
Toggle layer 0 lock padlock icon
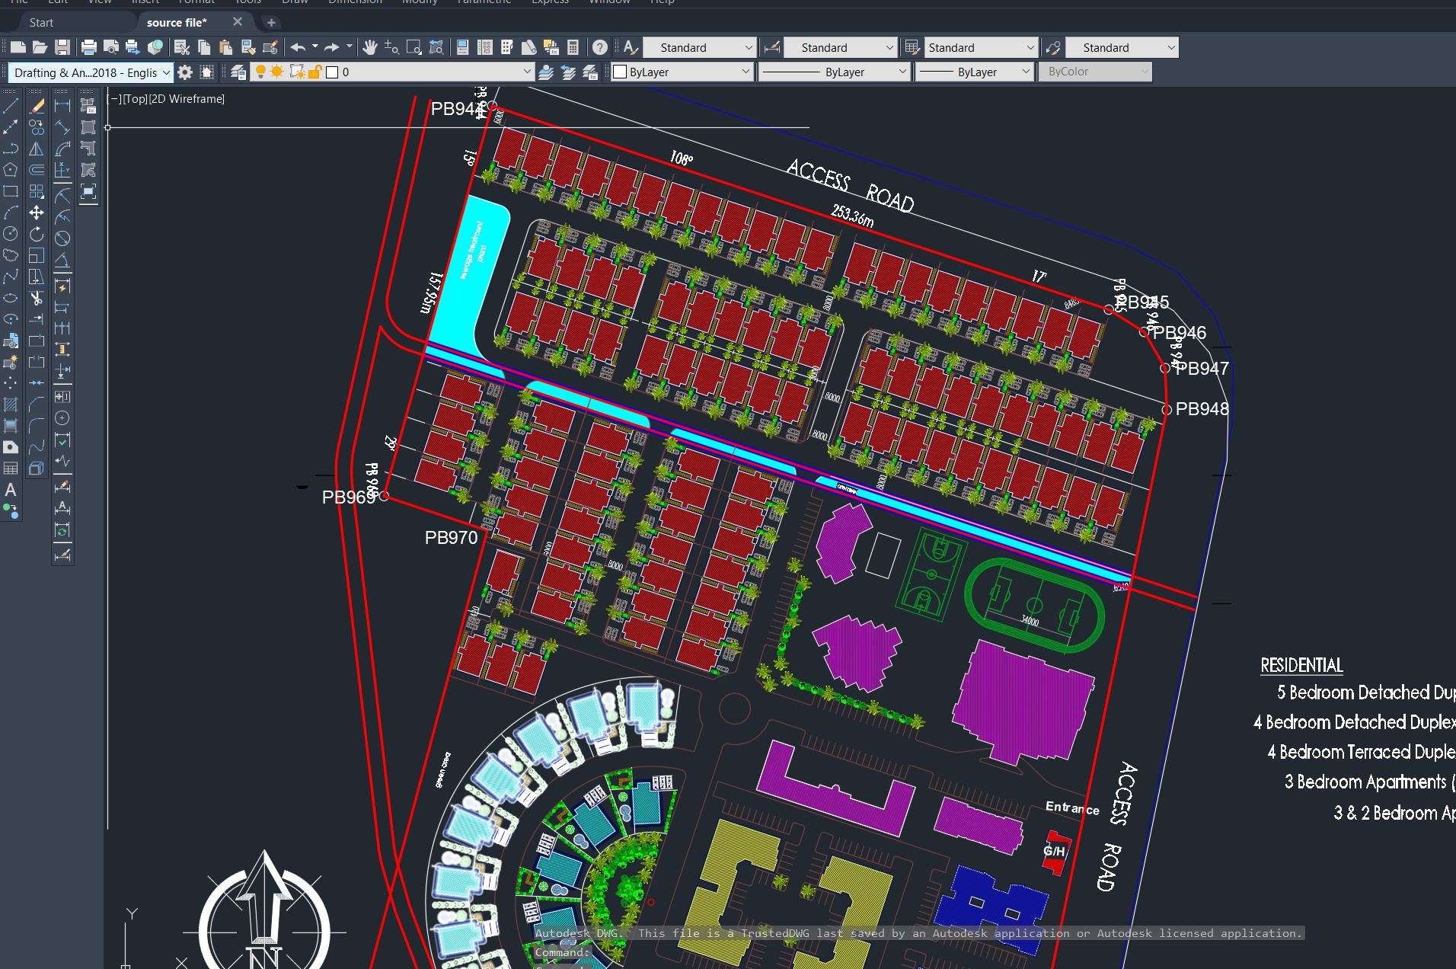pos(314,72)
